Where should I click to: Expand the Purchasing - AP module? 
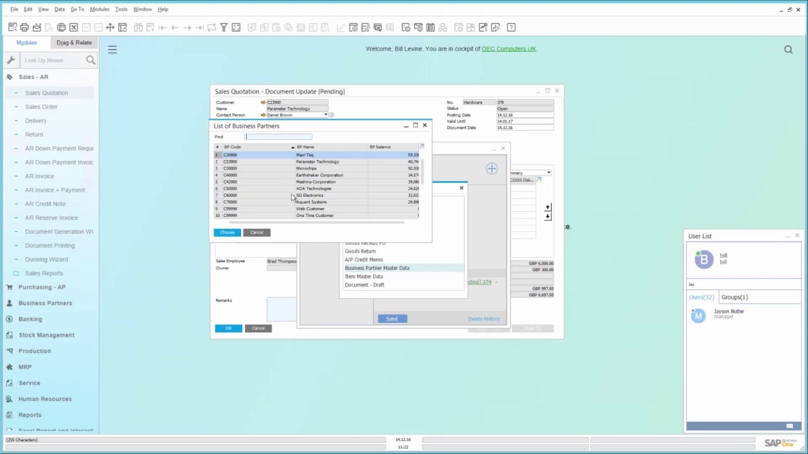tap(42, 287)
